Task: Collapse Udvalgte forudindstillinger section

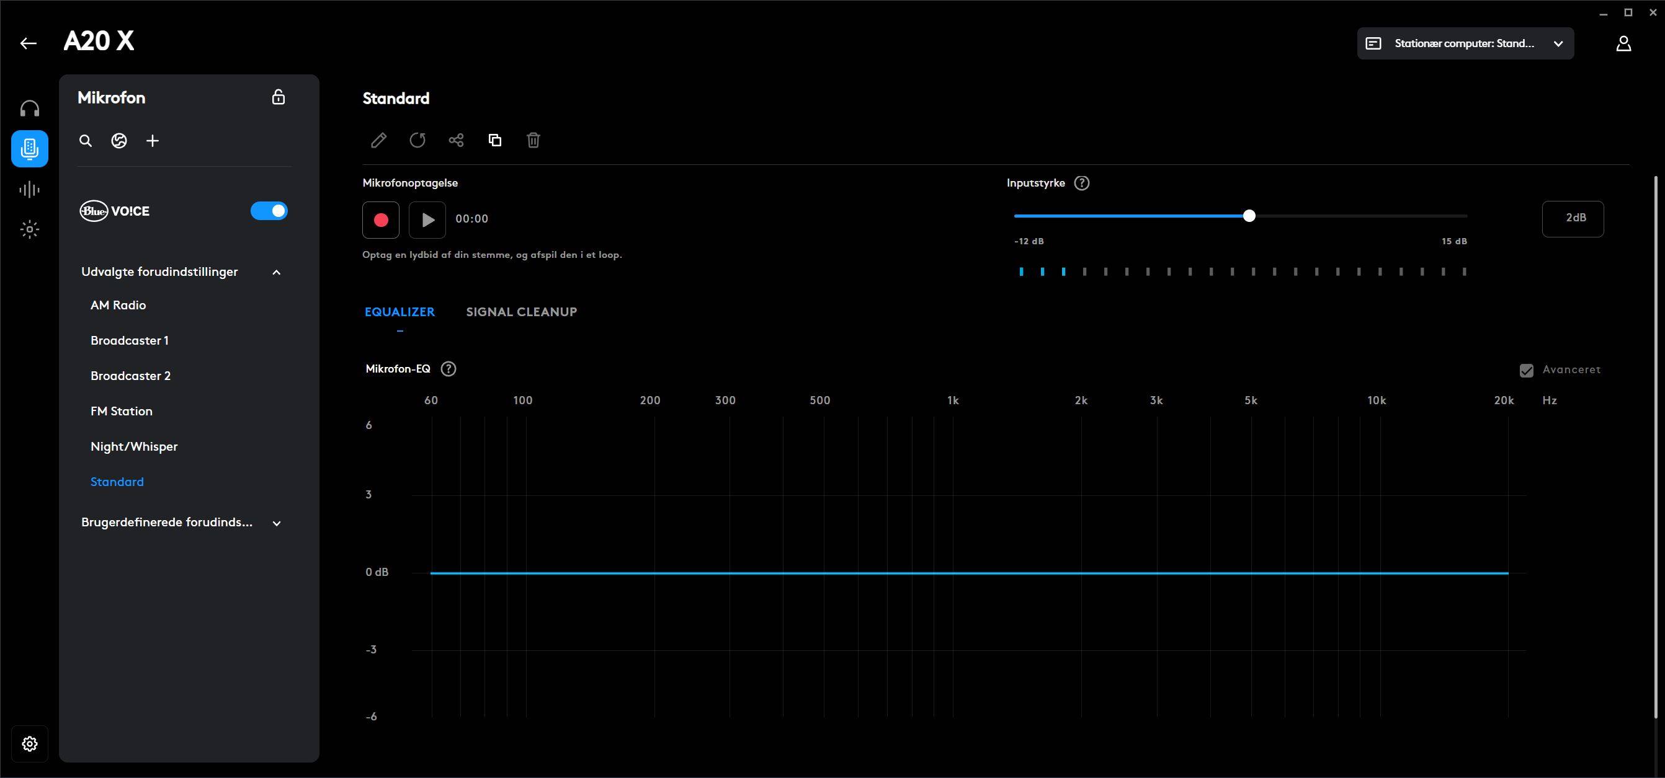Action: [x=277, y=273]
